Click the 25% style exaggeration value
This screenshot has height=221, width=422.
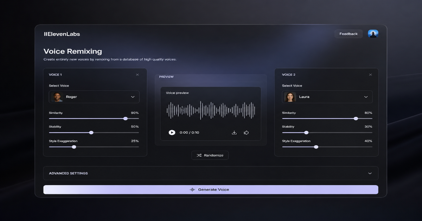pyautogui.click(x=135, y=141)
